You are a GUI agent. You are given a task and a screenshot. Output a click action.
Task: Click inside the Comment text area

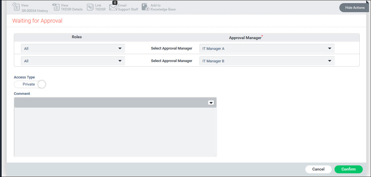pos(115,132)
